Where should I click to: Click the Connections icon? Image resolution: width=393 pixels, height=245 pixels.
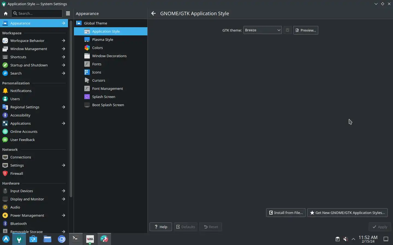(5, 157)
